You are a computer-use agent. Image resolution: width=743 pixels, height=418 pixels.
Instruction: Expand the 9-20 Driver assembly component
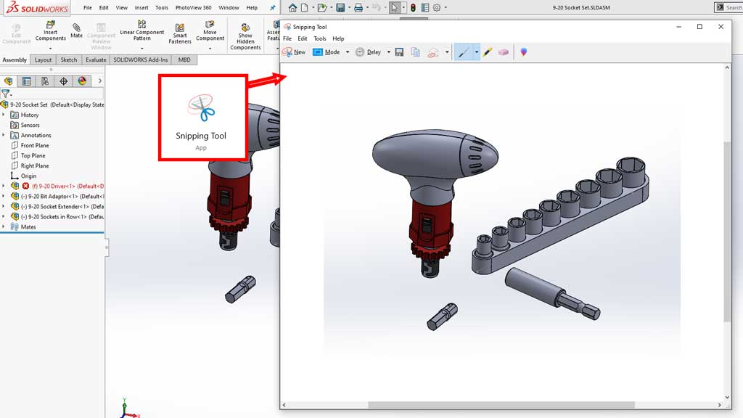tap(4, 186)
